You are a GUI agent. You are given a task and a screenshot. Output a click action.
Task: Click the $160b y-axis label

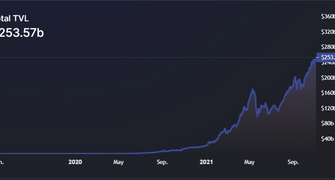click(327, 93)
